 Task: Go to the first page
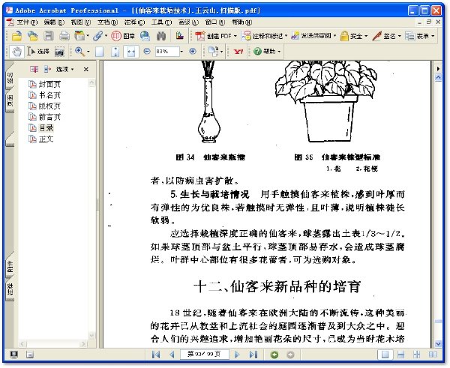[x=156, y=355]
